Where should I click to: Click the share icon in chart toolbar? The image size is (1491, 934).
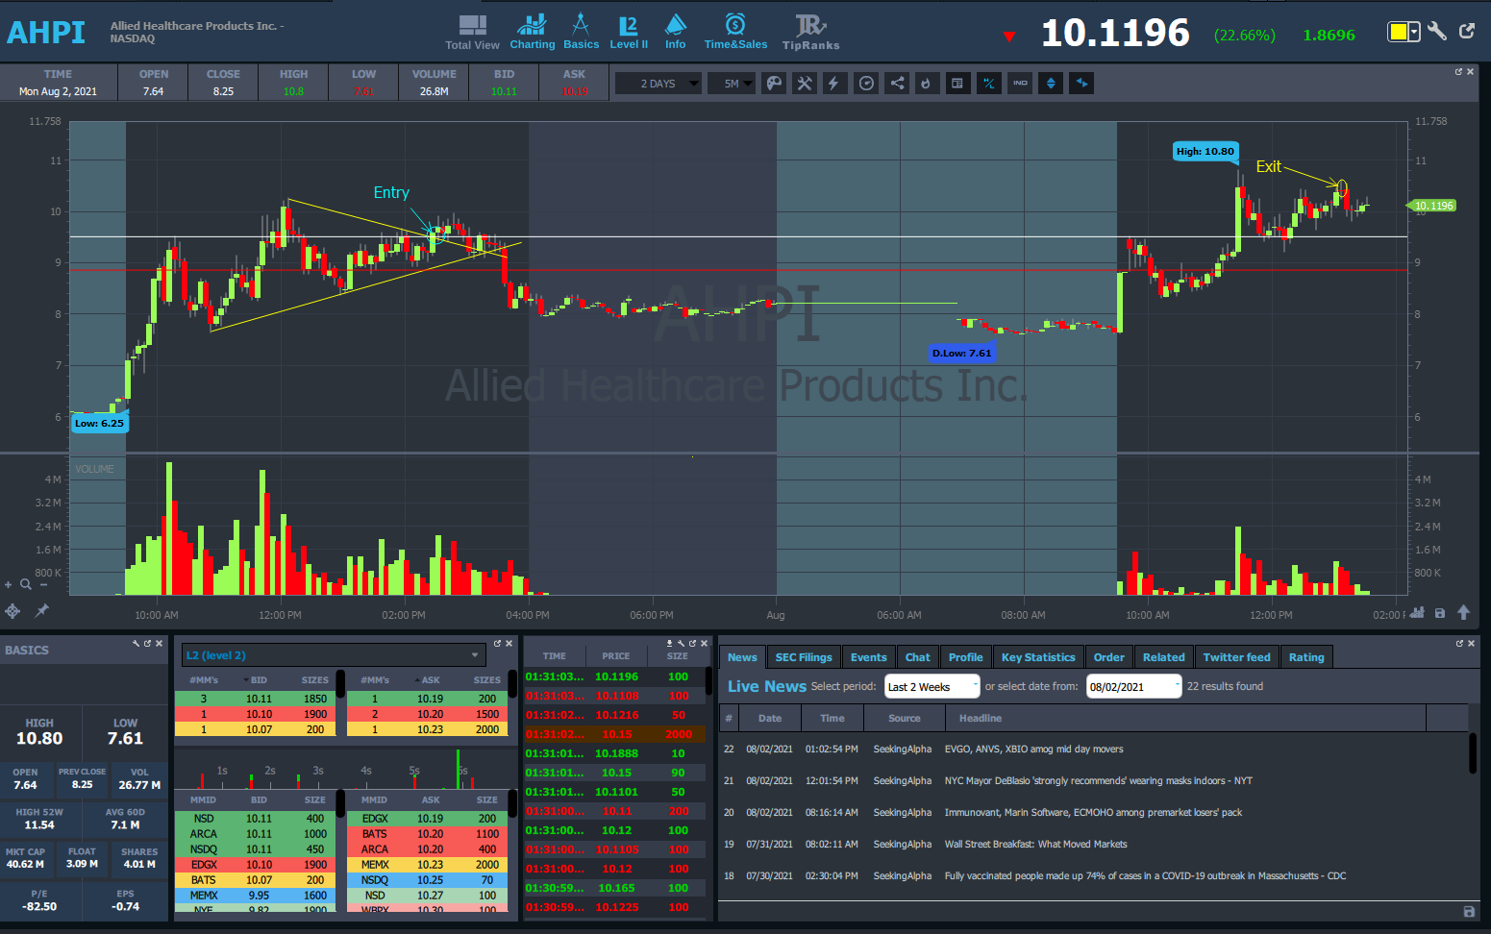[897, 84]
